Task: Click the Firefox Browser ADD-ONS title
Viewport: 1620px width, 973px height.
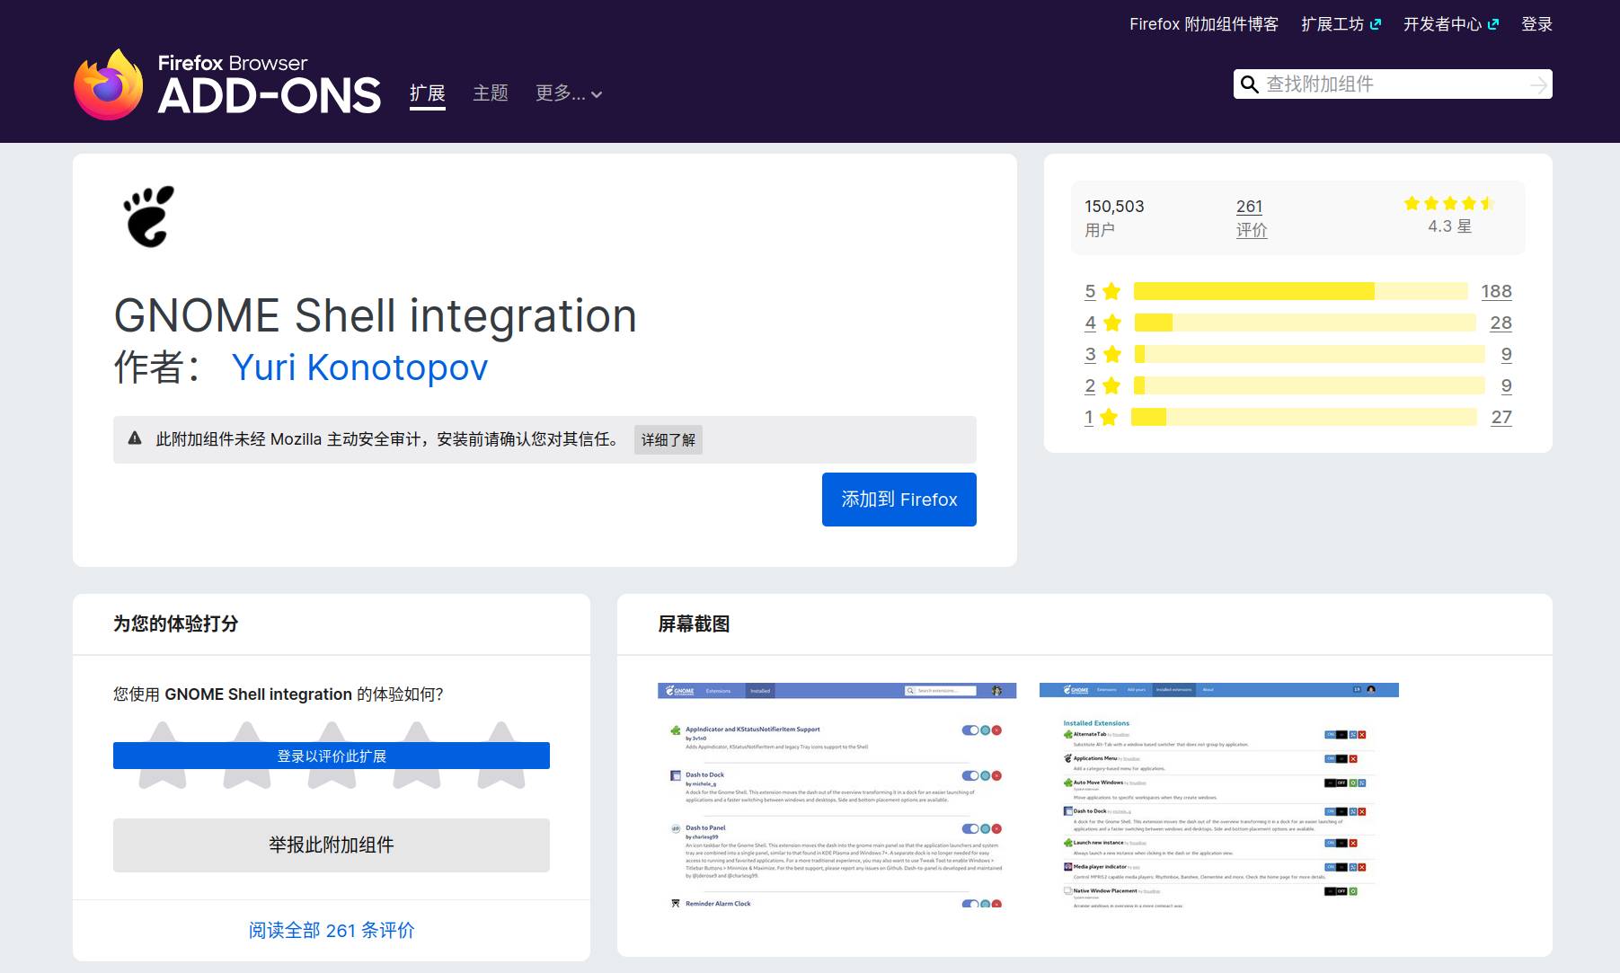Action: 269,84
